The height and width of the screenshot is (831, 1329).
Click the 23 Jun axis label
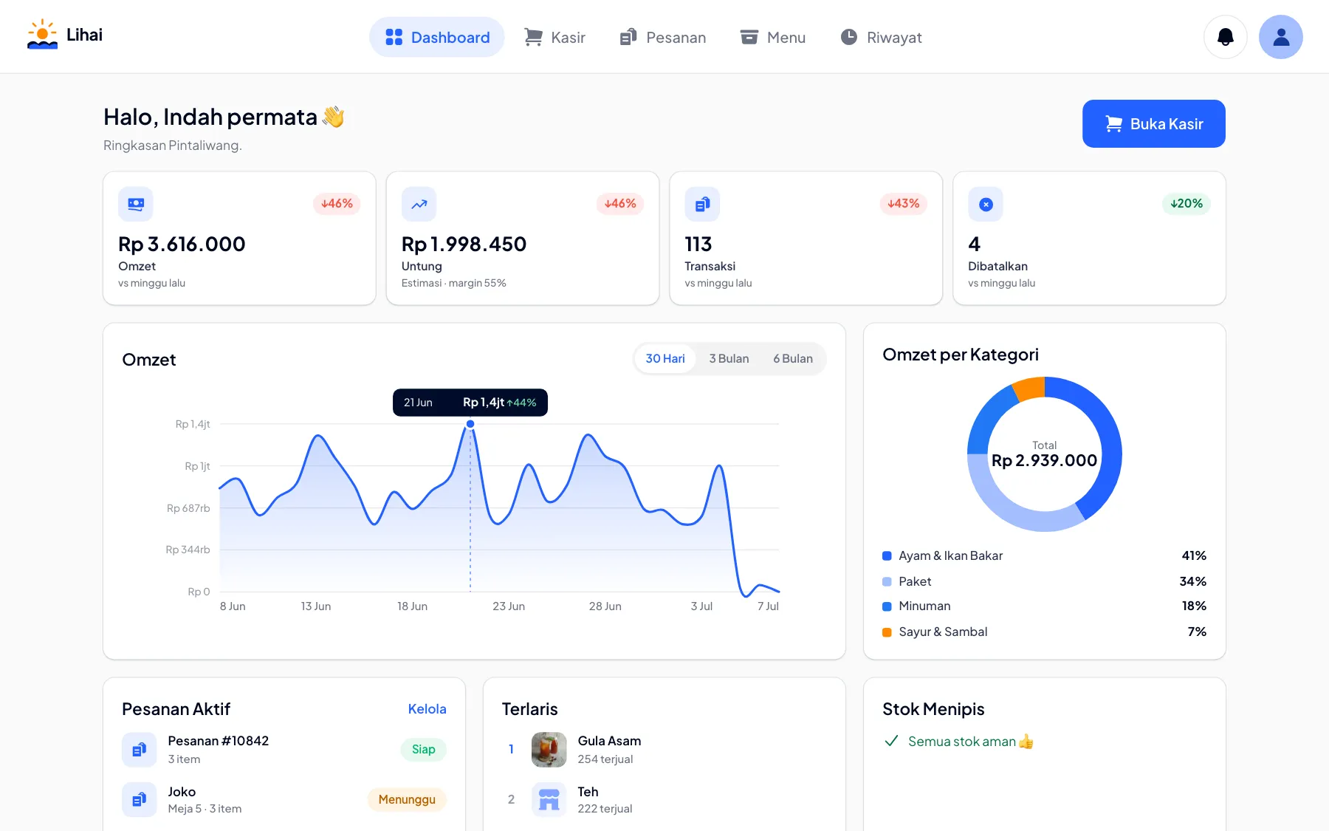pos(509,606)
